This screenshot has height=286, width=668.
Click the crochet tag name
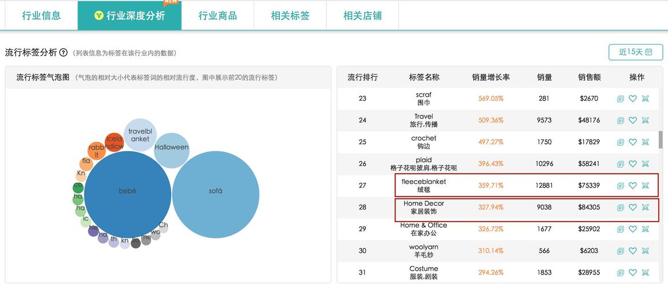click(x=424, y=138)
